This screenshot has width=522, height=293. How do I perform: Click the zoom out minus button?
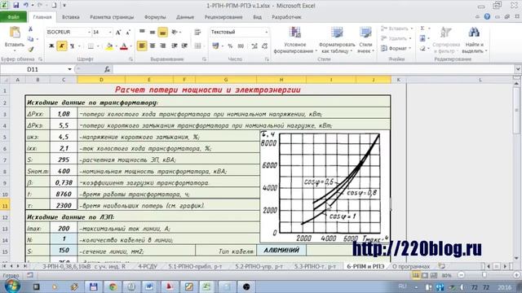tap(461, 275)
